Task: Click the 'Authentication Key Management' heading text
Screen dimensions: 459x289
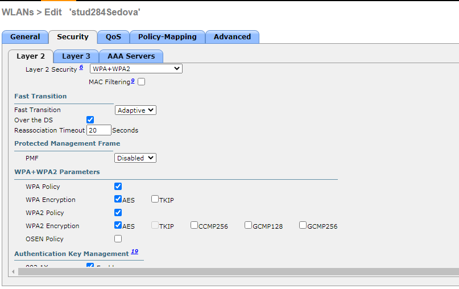Action: [x=72, y=254]
